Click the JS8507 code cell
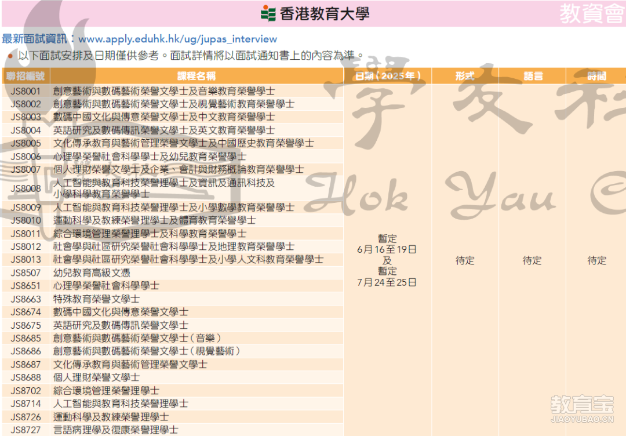This screenshot has height=436, width=626. [26, 272]
